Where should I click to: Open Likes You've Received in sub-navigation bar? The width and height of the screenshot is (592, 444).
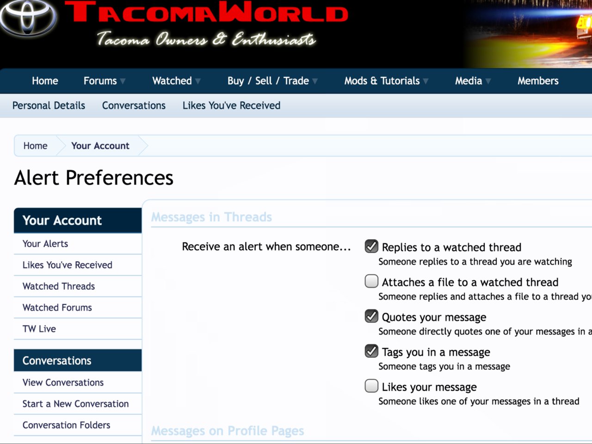[231, 105]
